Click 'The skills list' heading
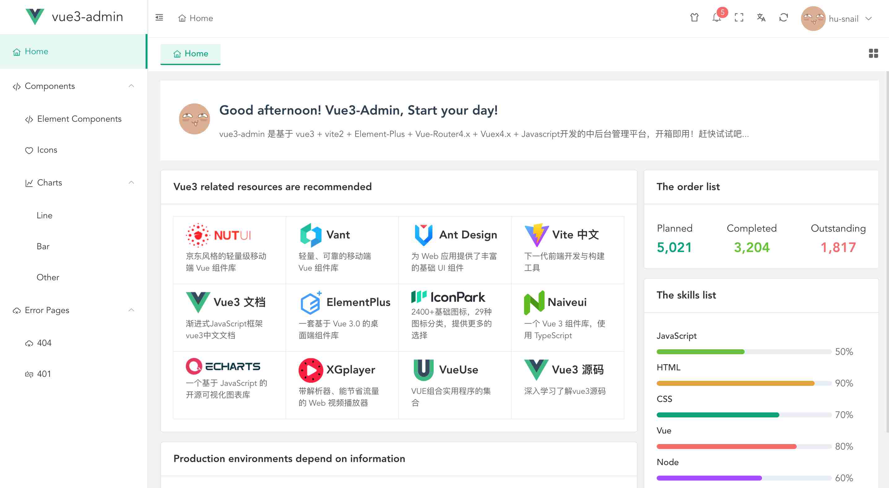Image resolution: width=889 pixels, height=488 pixels. pos(686,295)
